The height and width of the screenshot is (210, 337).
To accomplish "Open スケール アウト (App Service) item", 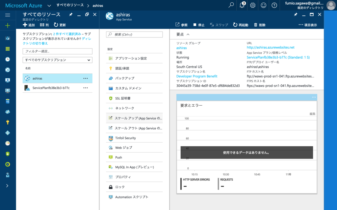I will point(134,128).
